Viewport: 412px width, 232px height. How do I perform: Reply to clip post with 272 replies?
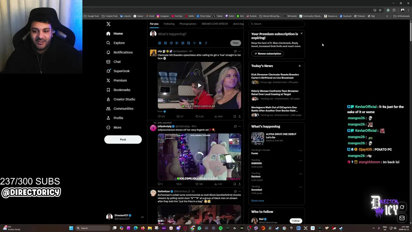(x=161, y=116)
